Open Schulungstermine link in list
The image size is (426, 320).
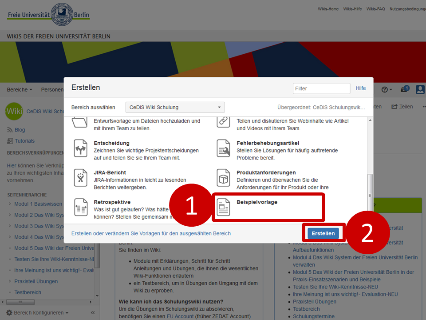click(x=314, y=316)
